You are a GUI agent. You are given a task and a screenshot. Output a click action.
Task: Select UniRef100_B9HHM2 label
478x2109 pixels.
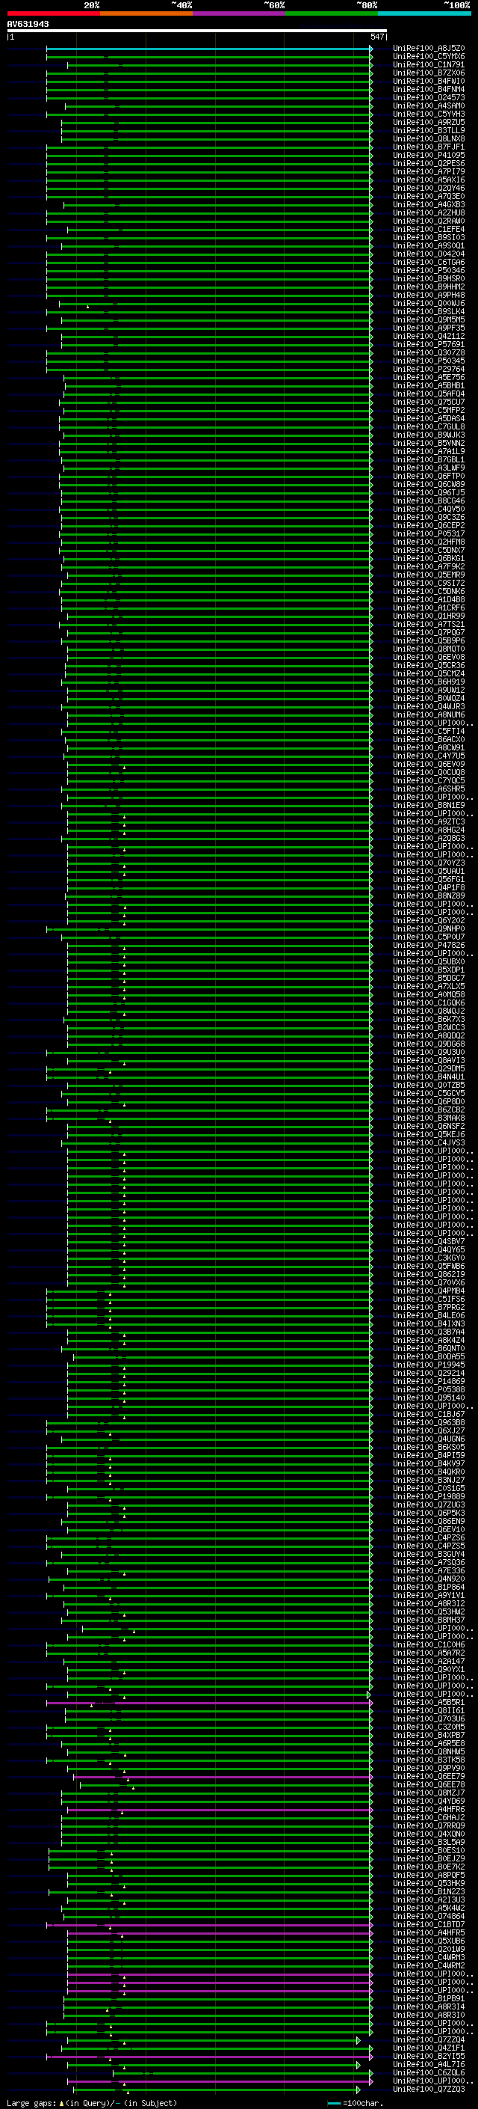tap(429, 287)
